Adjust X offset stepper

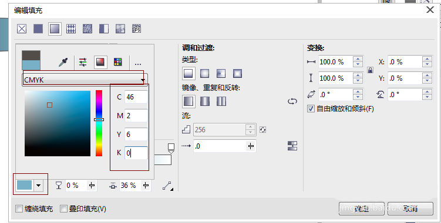coord(427,62)
